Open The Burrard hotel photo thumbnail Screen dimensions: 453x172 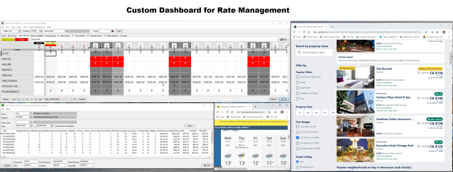(355, 77)
